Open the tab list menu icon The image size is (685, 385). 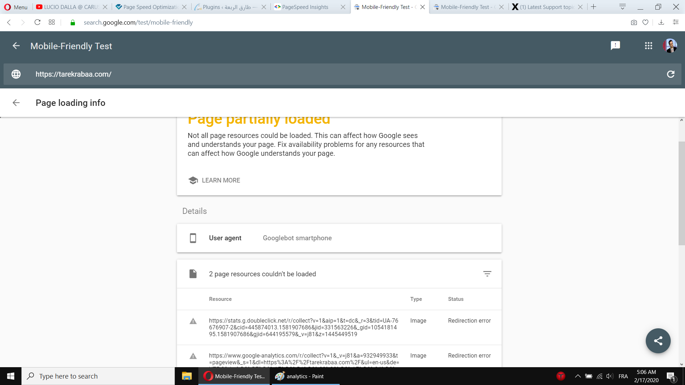point(623,7)
